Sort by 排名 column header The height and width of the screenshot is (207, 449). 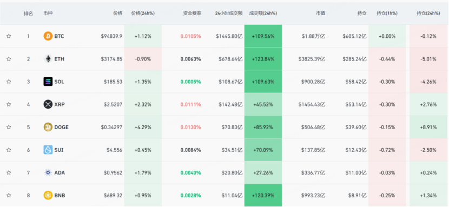[28, 14]
